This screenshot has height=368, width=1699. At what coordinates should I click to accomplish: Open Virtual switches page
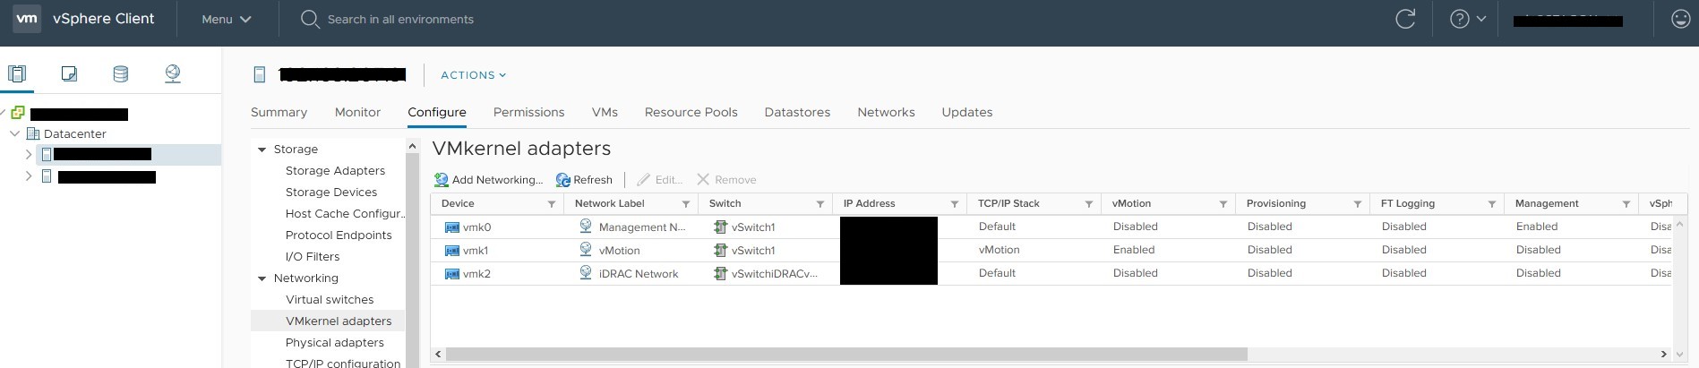330,299
